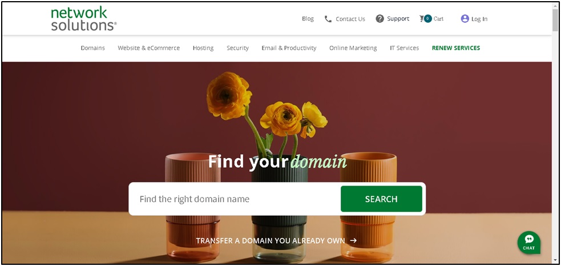Click the phone icon beside Contact Us
This screenshot has height=266, width=561.
[328, 19]
